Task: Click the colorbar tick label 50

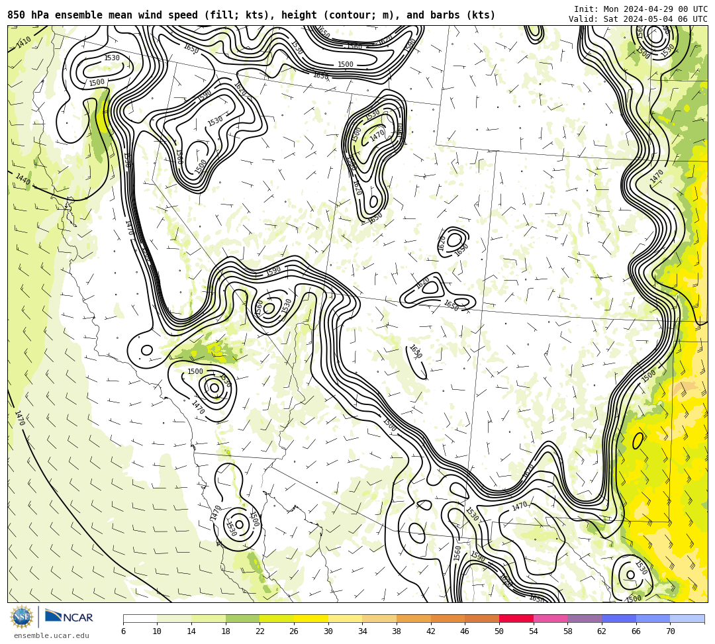Action: click(x=499, y=631)
